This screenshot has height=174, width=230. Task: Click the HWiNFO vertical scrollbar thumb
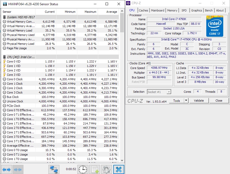[122, 23]
